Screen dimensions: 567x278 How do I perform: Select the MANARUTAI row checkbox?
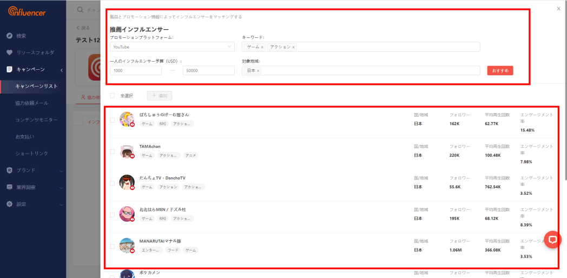tap(112, 246)
